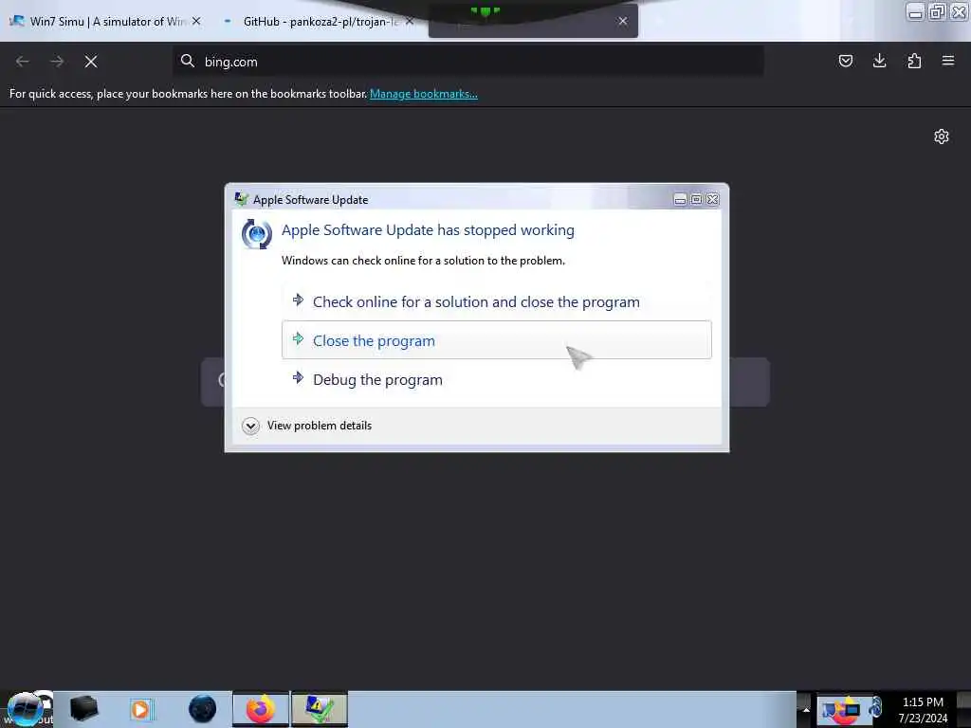Click the taskbar clock showing 1:15 PM
The height and width of the screenshot is (728, 971).
coord(923,709)
